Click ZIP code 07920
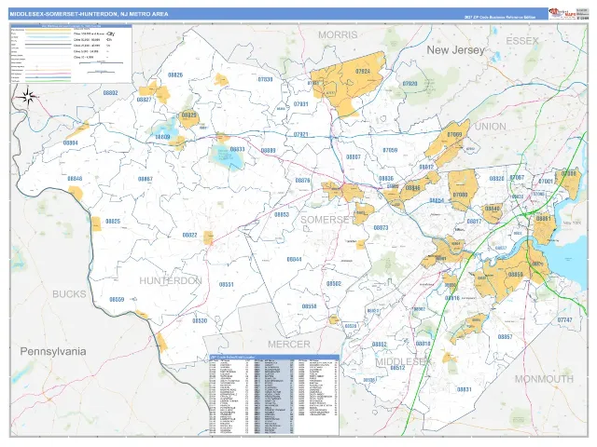Image resolution: width=597 pixels, height=447 pixels. click(410, 84)
